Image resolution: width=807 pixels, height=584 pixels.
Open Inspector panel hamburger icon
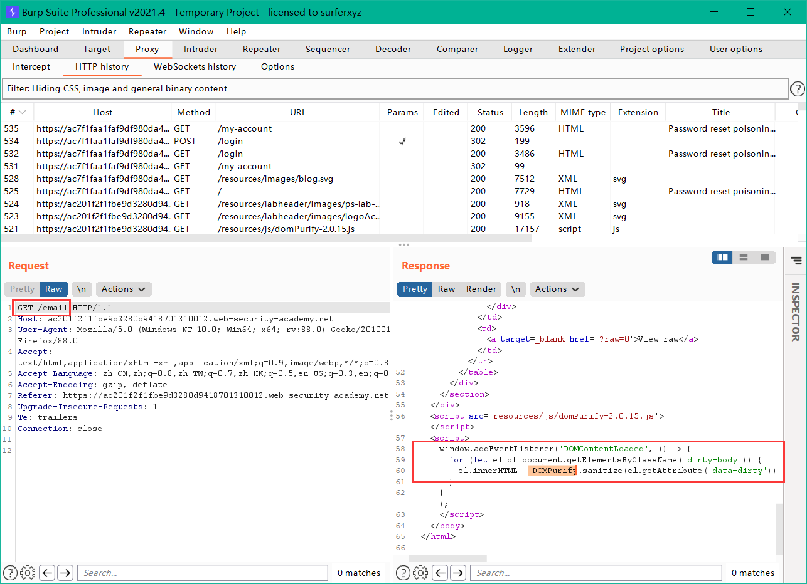[796, 261]
